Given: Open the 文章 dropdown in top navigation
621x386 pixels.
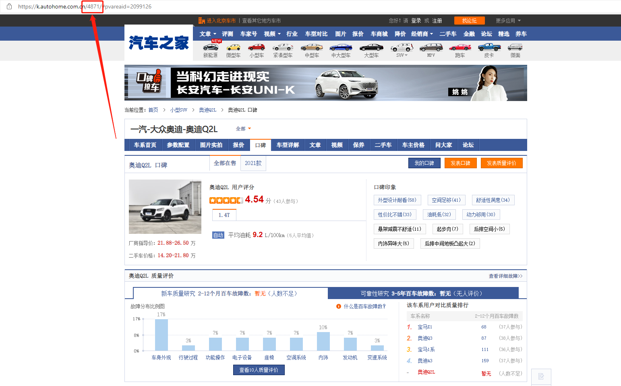Looking at the screenshot, I should pyautogui.click(x=208, y=34).
